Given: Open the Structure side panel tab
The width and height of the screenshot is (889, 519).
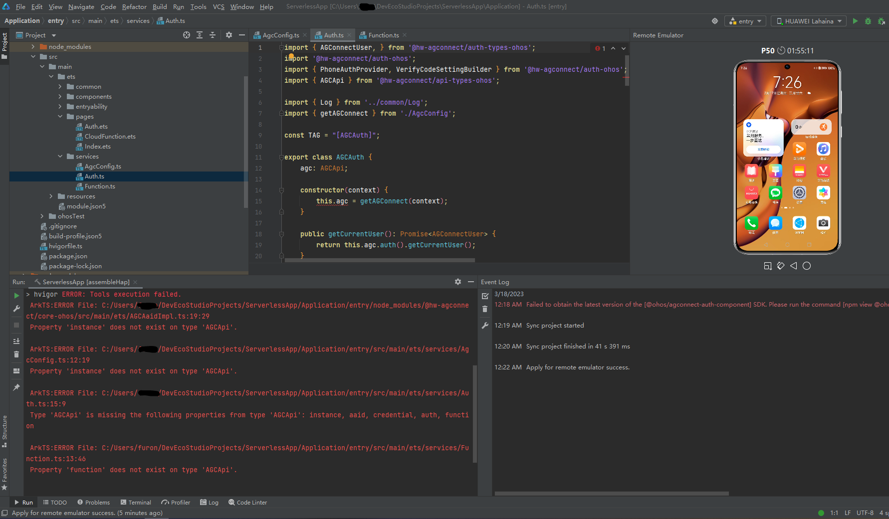Looking at the screenshot, I should [x=4, y=430].
